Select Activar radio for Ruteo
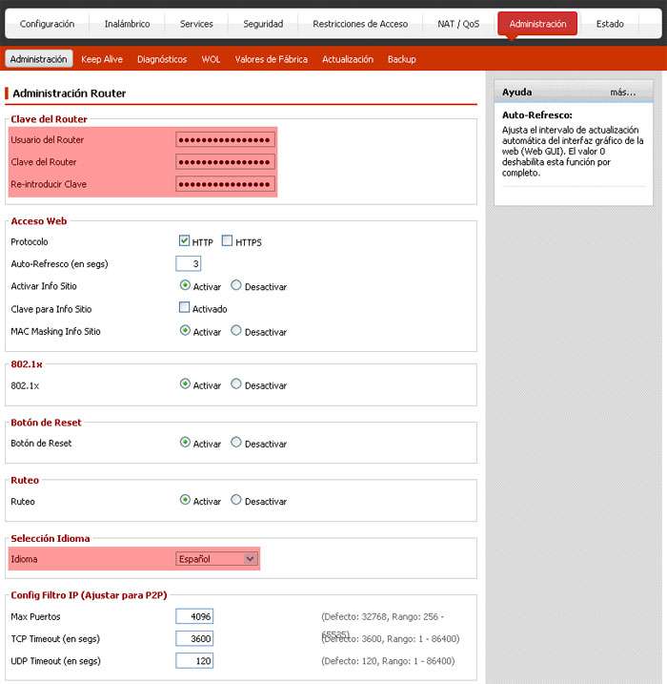The image size is (667, 684). tap(185, 500)
